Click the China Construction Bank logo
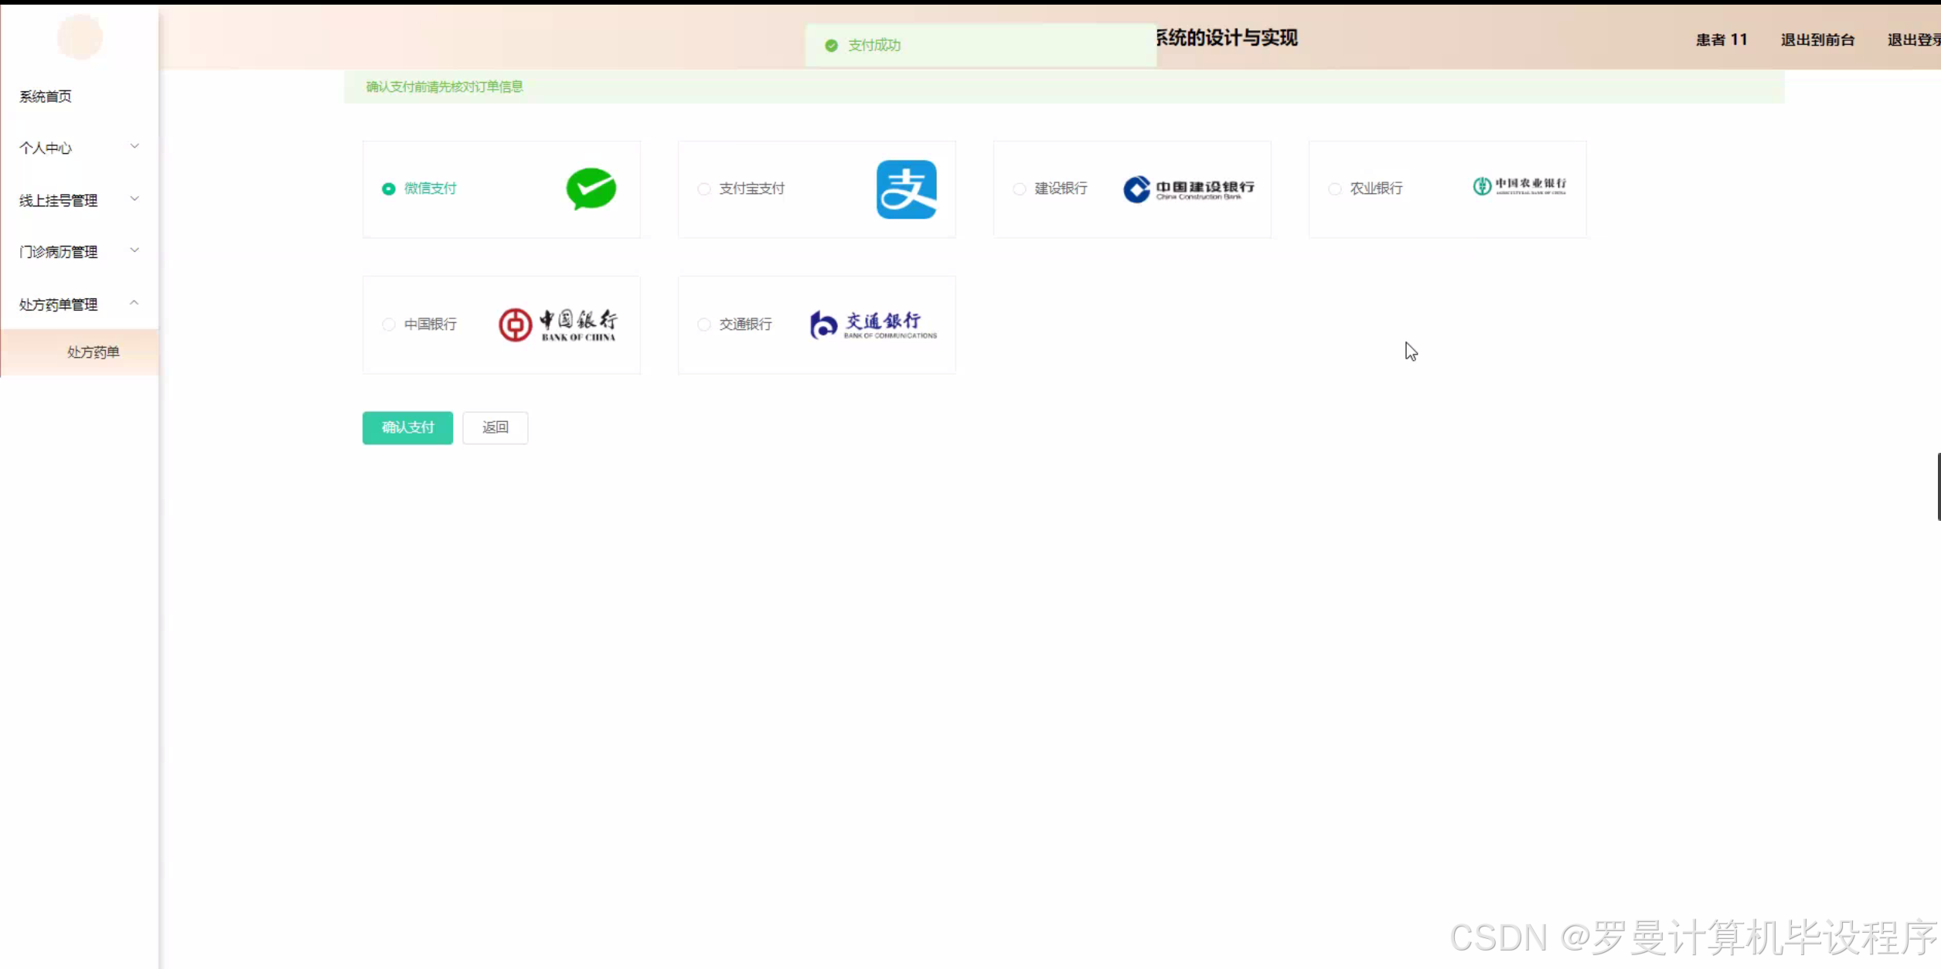The image size is (1941, 969). [1188, 189]
